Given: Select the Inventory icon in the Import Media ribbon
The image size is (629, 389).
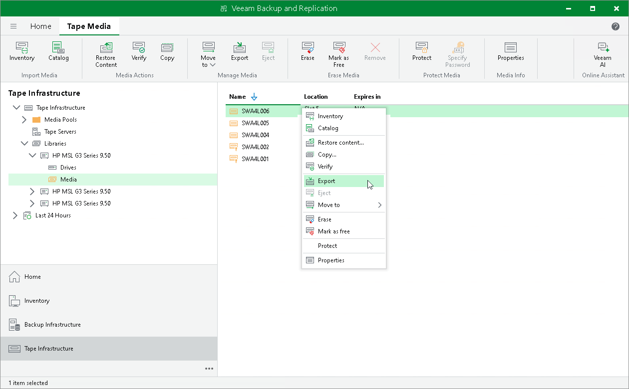Looking at the screenshot, I should click(22, 52).
